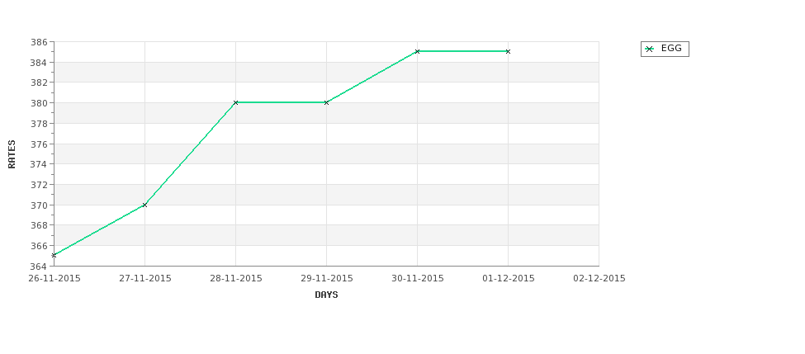Click the 02-12-2015 date label
Image resolution: width=805 pixels, height=354 pixels.
point(599,279)
